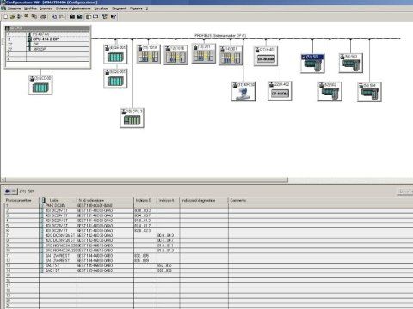Go back with the left arrow button
Viewport: 413px width, 309px height.
click(8, 191)
